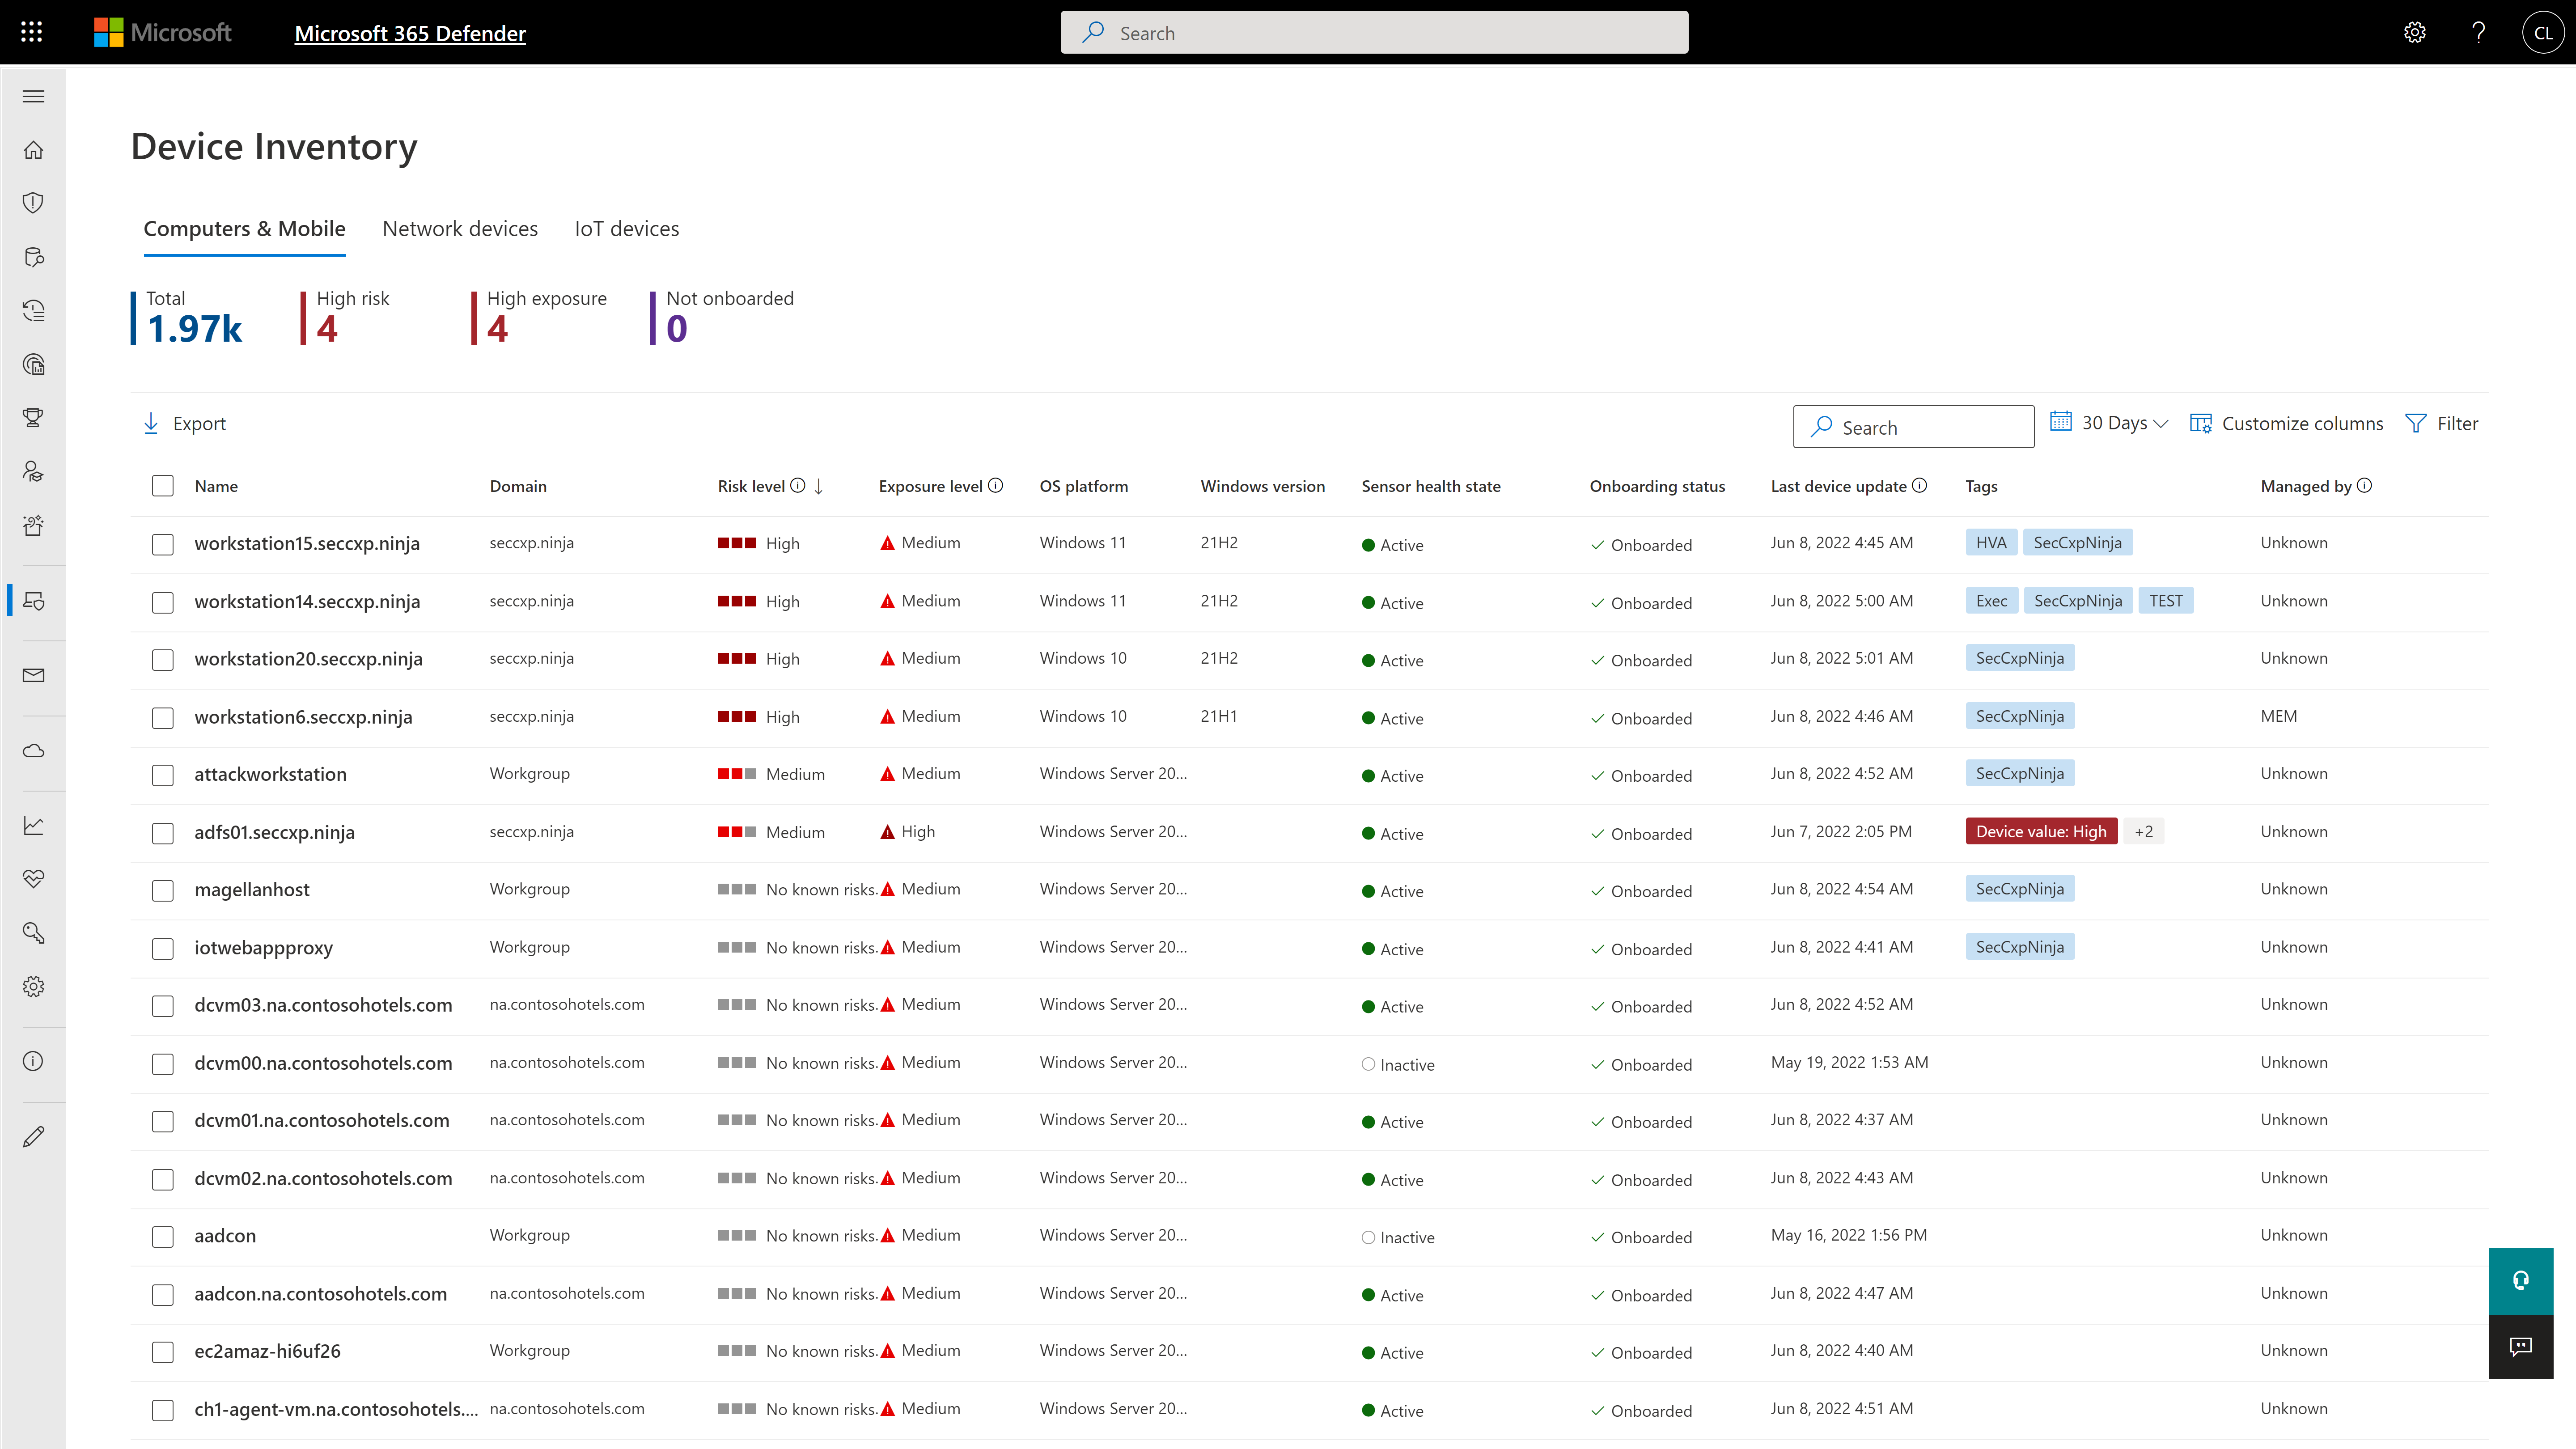Switch to the Network devices tab
Viewport: 2576px width, 1449px height.
tap(460, 228)
